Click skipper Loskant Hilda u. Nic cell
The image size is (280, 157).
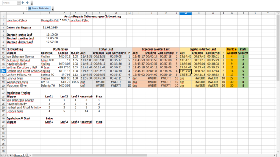(x=23, y=75)
